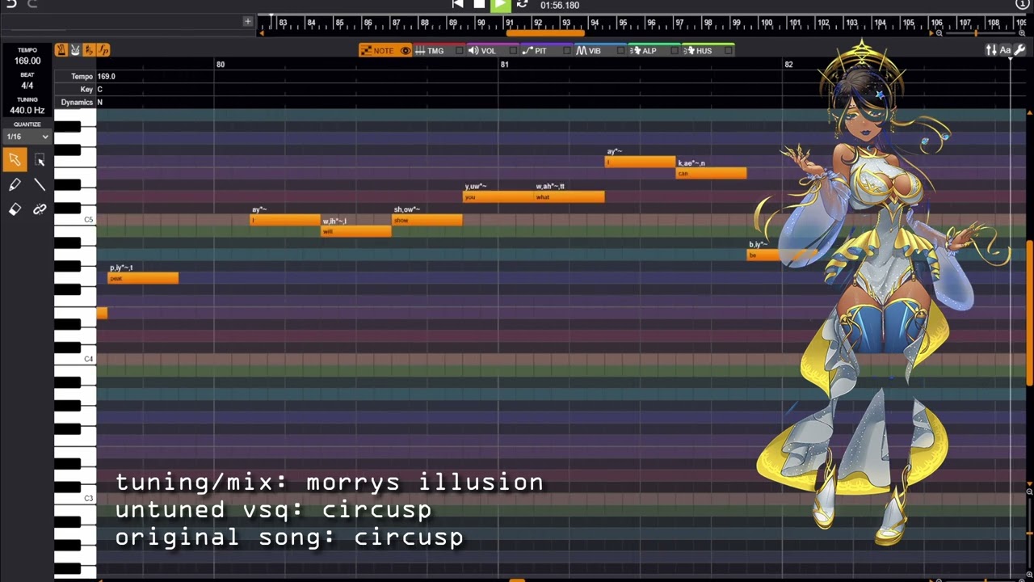This screenshot has height=582, width=1034.
Task: Open the info icon at top right
Action: tap(1022, 4)
